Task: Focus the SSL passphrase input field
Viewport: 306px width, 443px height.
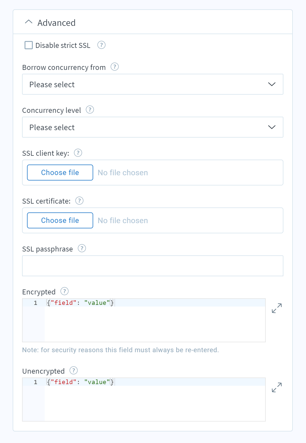Action: point(153,266)
